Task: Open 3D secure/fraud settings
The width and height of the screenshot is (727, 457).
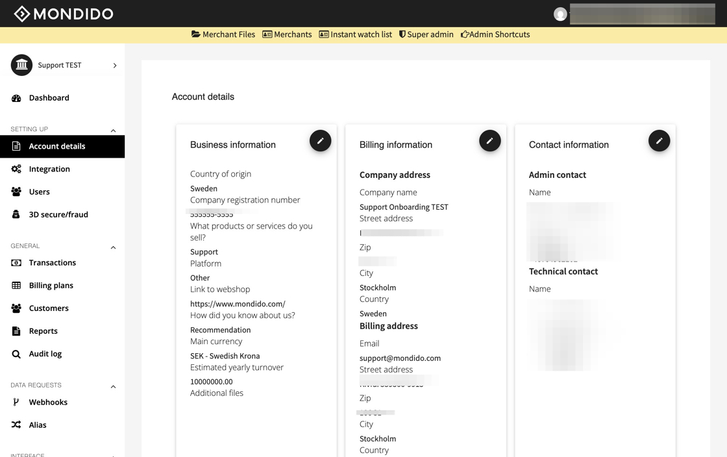Action: click(58, 215)
